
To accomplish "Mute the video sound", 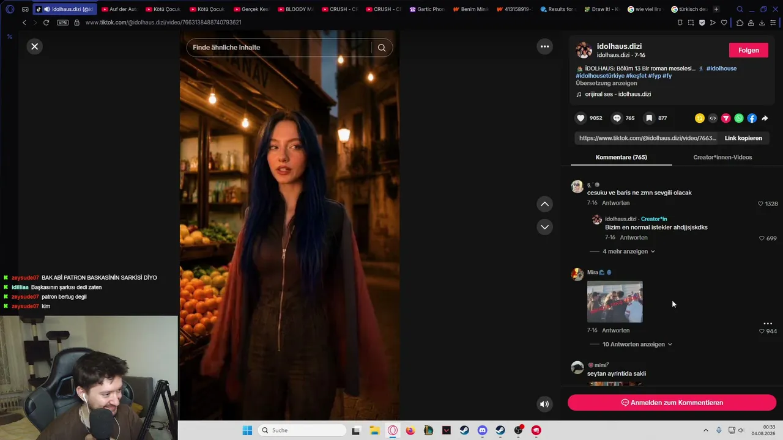I will pos(544,404).
